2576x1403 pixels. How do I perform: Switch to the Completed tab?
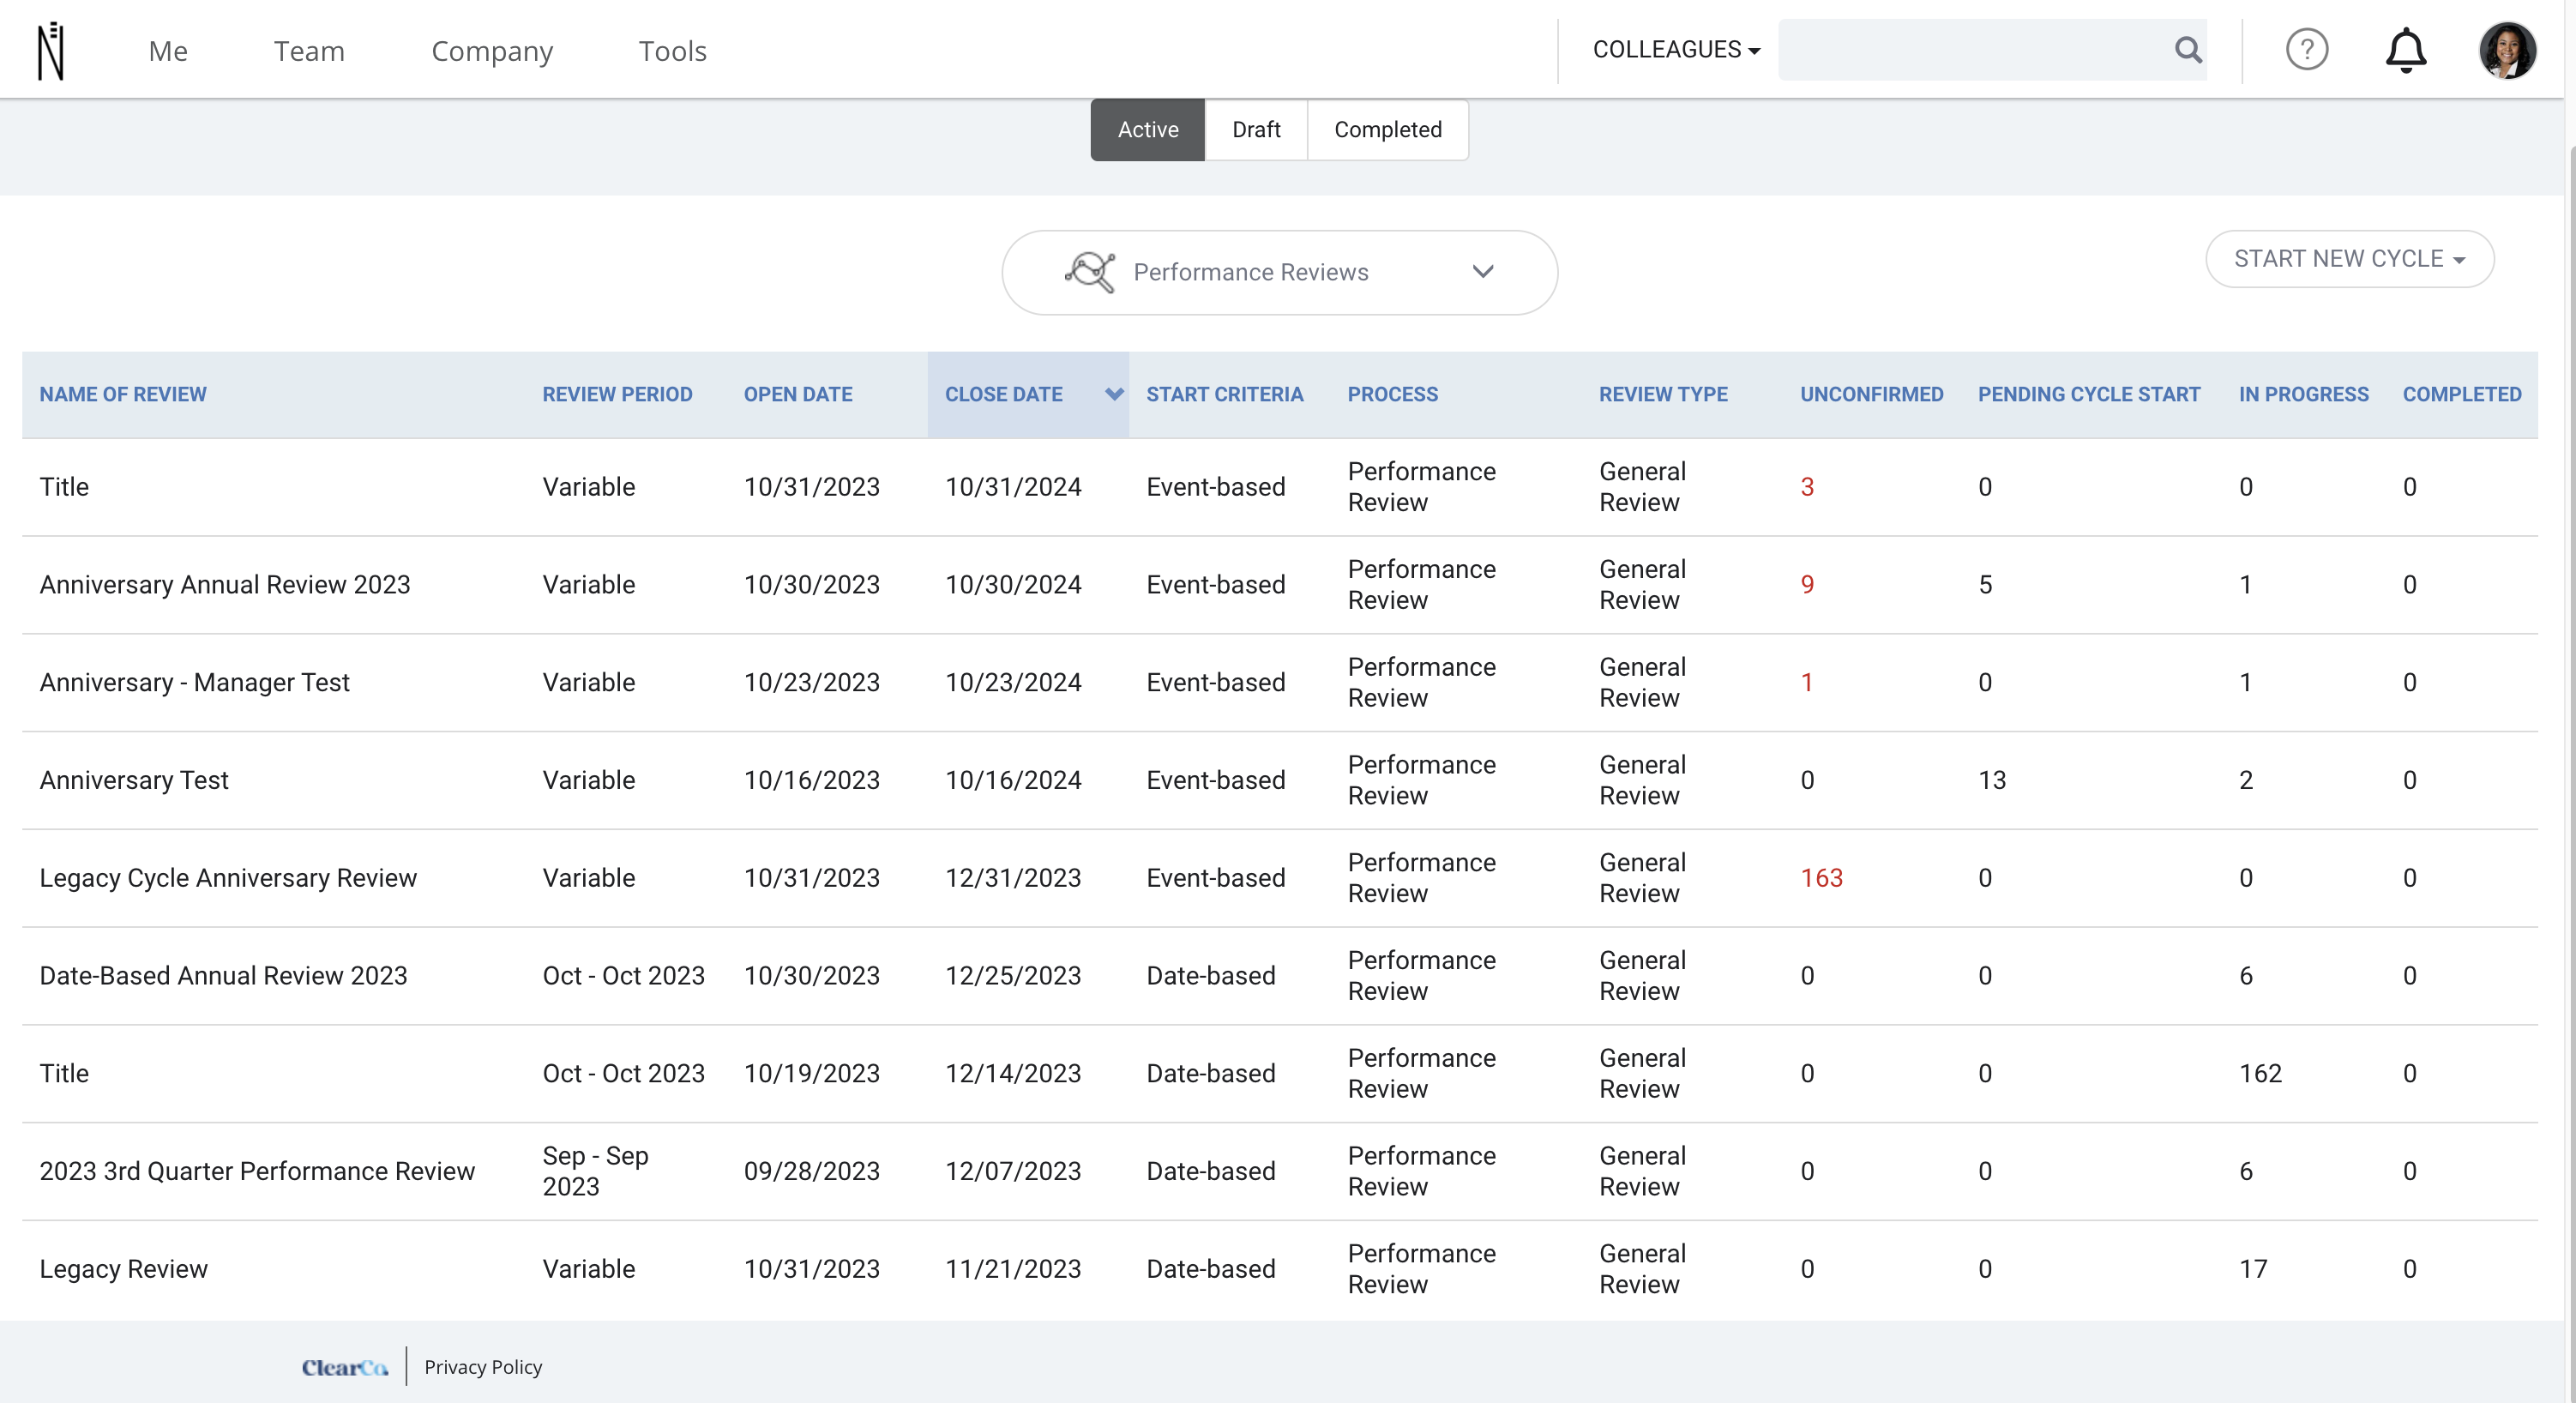(1387, 130)
